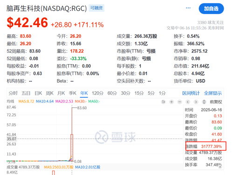Select the 年K chart tab
233x175 pixels.
point(84,93)
